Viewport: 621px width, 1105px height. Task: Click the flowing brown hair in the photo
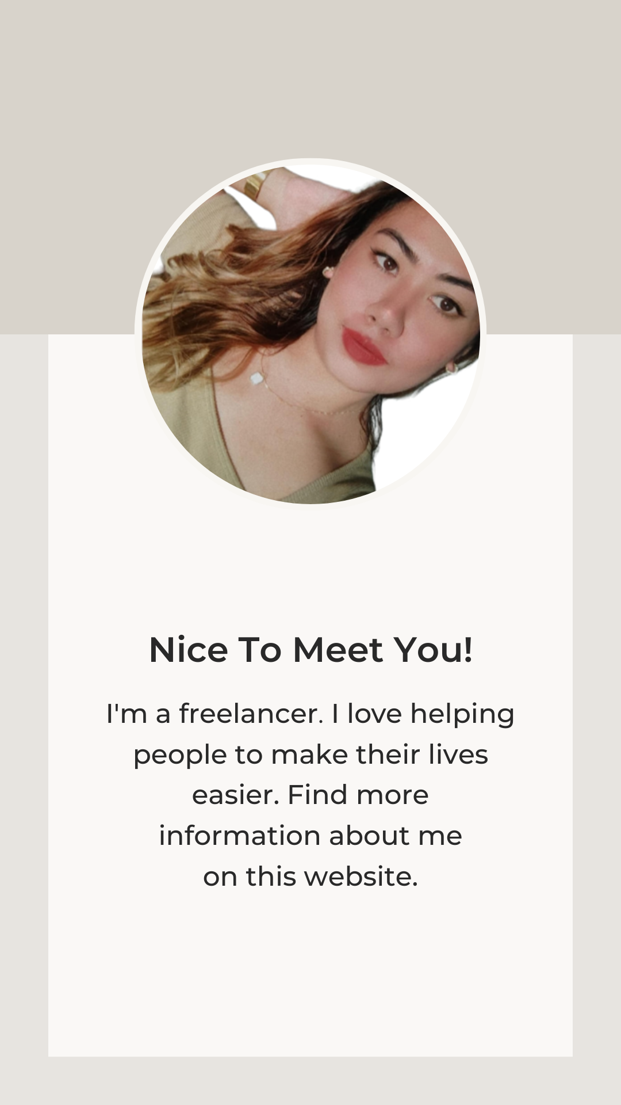[x=241, y=288]
